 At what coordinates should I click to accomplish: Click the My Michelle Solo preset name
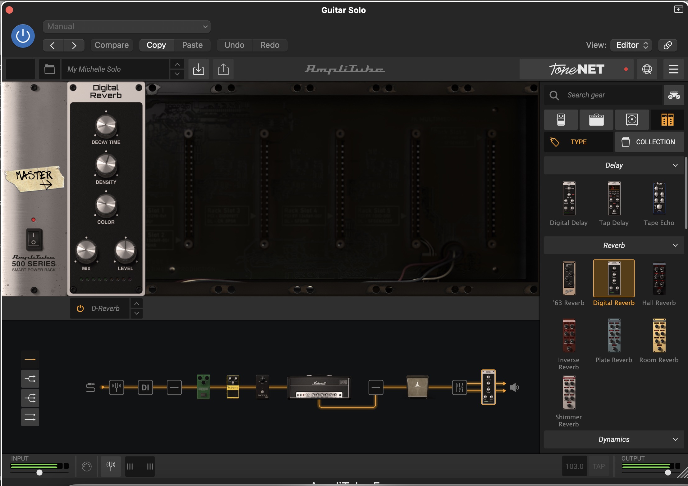coord(115,69)
